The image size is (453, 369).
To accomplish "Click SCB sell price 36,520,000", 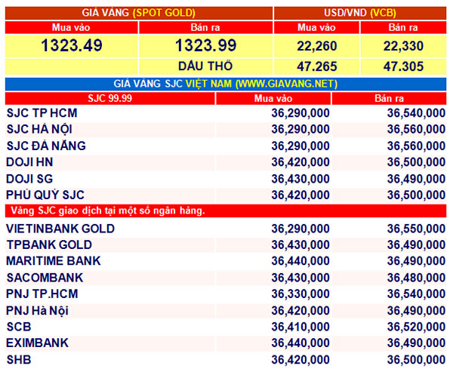I will 416,327.
